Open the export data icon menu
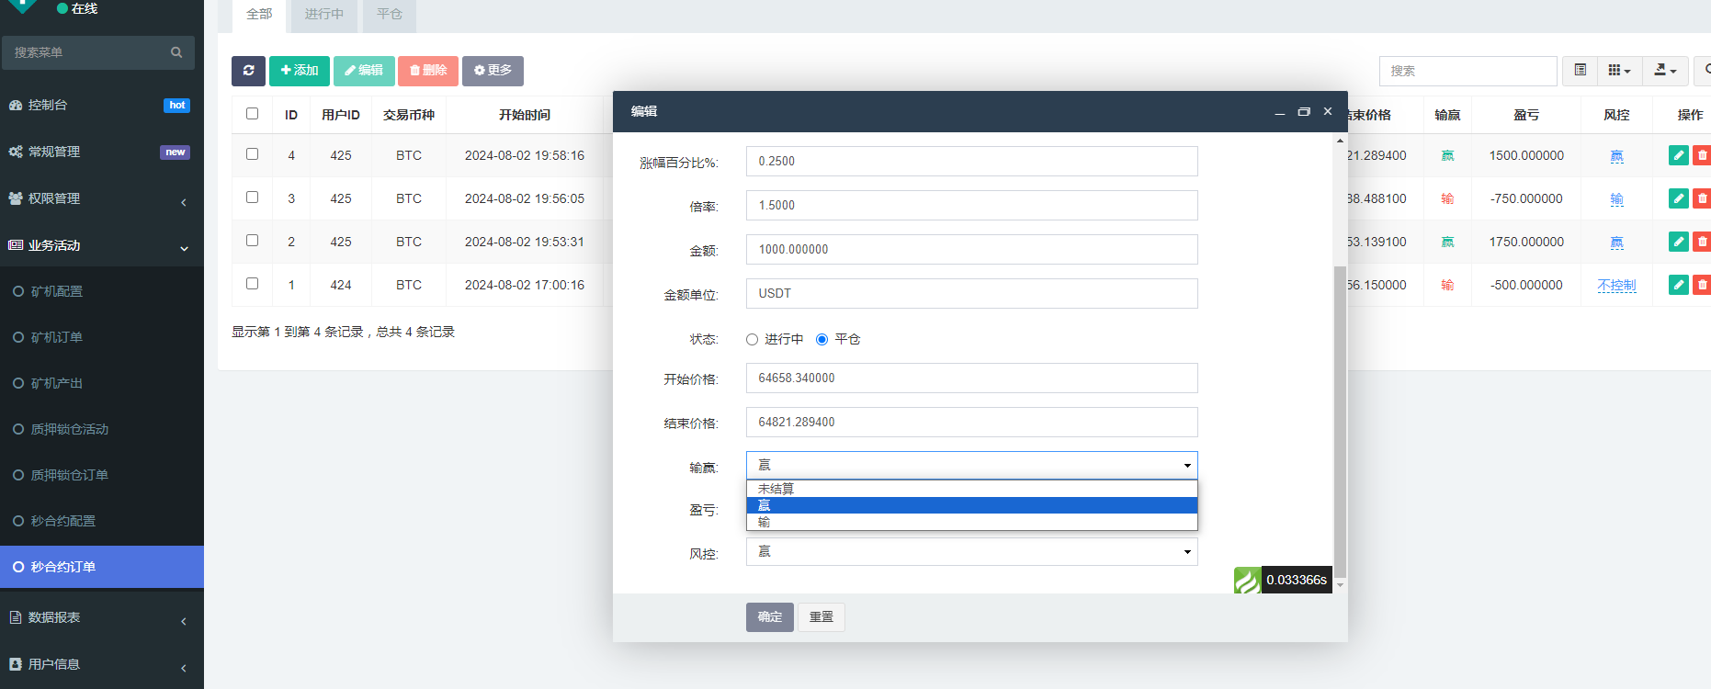Image resolution: width=1711 pixels, height=689 pixels. pyautogui.click(x=1664, y=71)
